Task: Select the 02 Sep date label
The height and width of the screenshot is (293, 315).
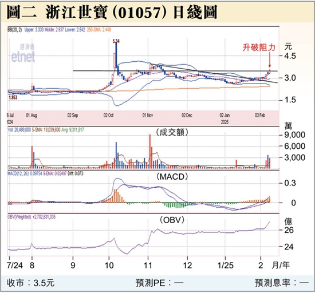Action: 73,116
